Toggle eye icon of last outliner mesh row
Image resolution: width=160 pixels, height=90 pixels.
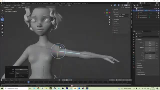click(157, 17)
